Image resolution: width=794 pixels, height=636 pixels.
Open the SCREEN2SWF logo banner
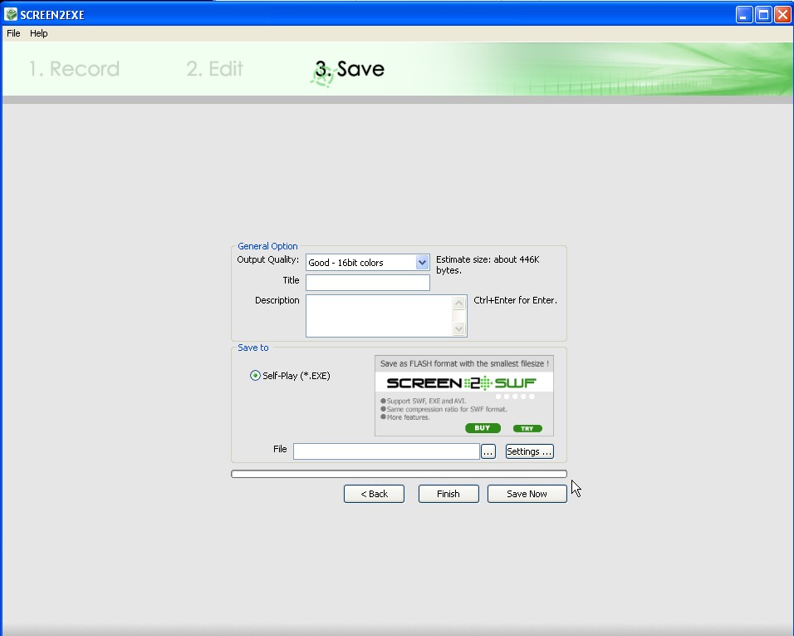461,383
